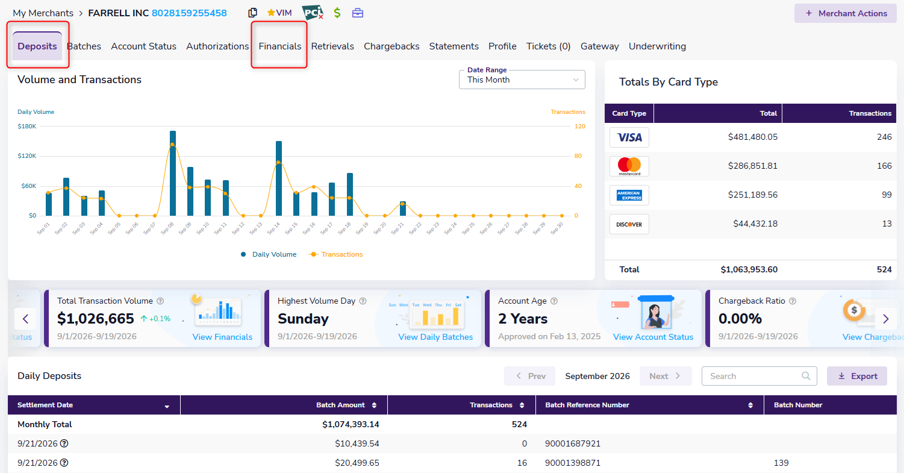
Task: Open the Financials tab
Action: pos(280,46)
